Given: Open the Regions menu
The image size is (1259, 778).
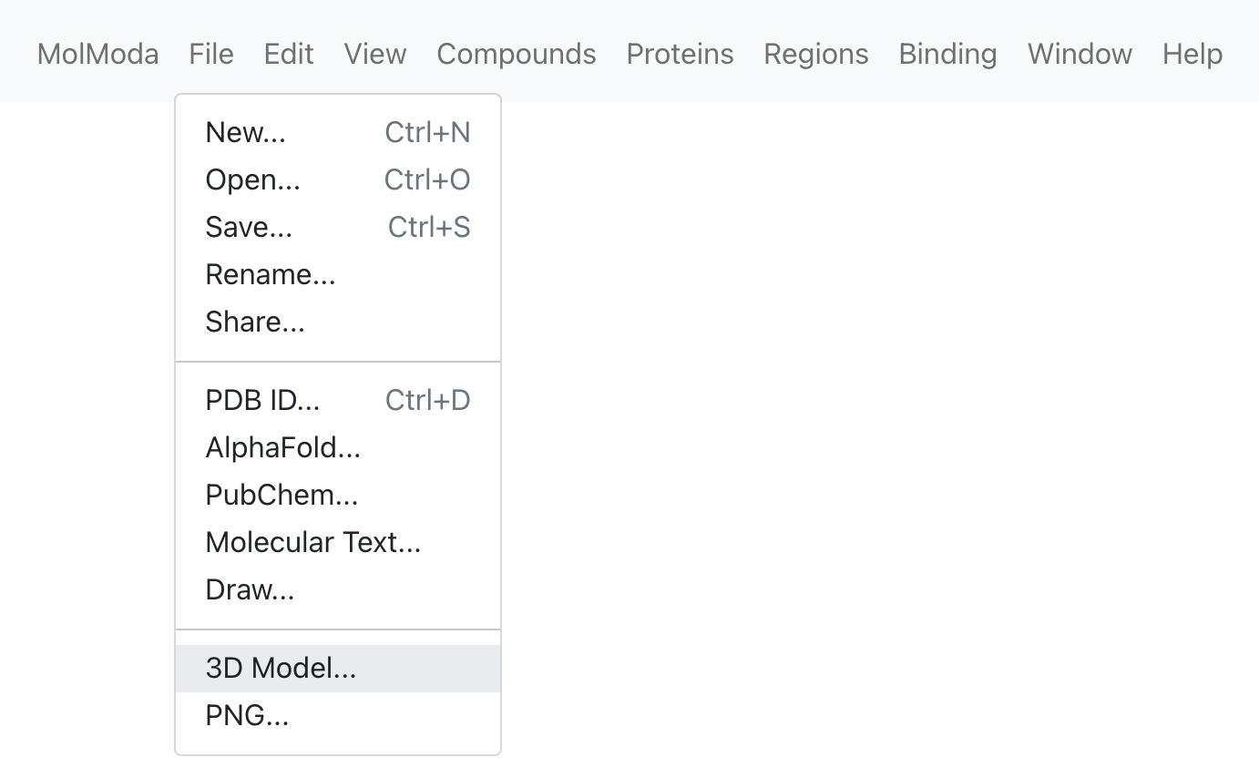Looking at the screenshot, I should coord(816,54).
